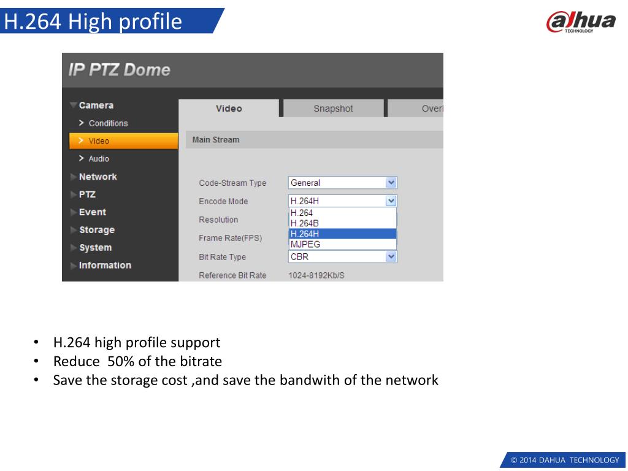Click the Frame Rate(FPS) label
The width and height of the screenshot is (628, 471).
click(x=231, y=239)
